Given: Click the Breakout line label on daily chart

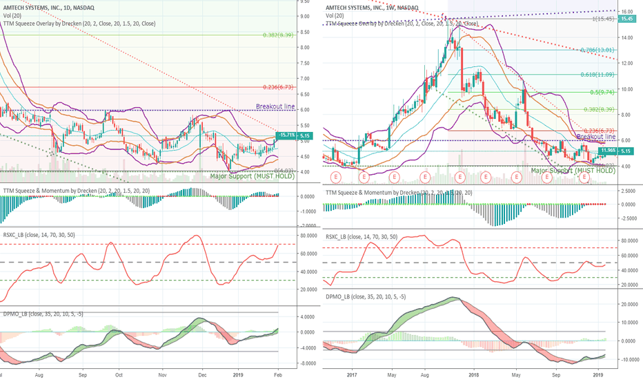Looking at the screenshot, I should [x=275, y=106].
